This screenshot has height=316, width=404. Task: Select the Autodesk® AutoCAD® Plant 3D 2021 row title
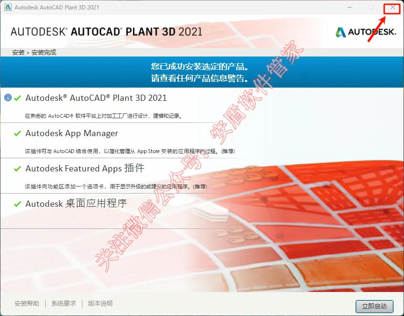(96, 98)
